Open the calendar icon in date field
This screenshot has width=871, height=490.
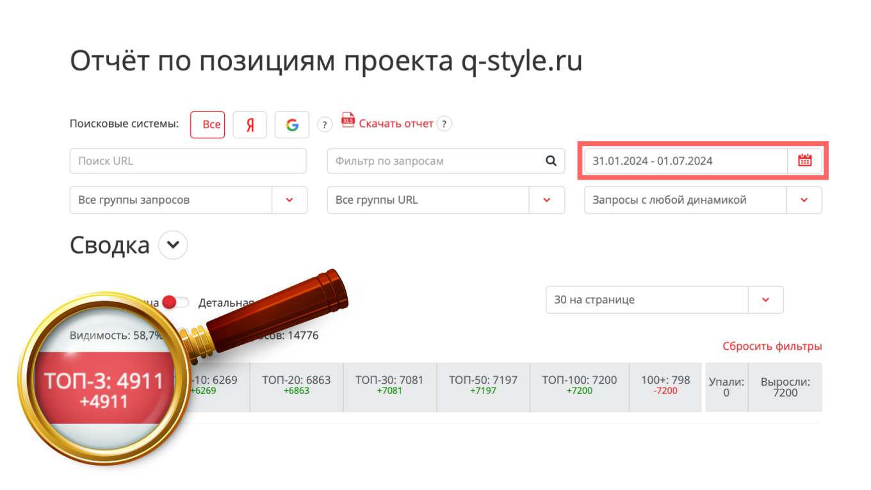[x=805, y=161]
